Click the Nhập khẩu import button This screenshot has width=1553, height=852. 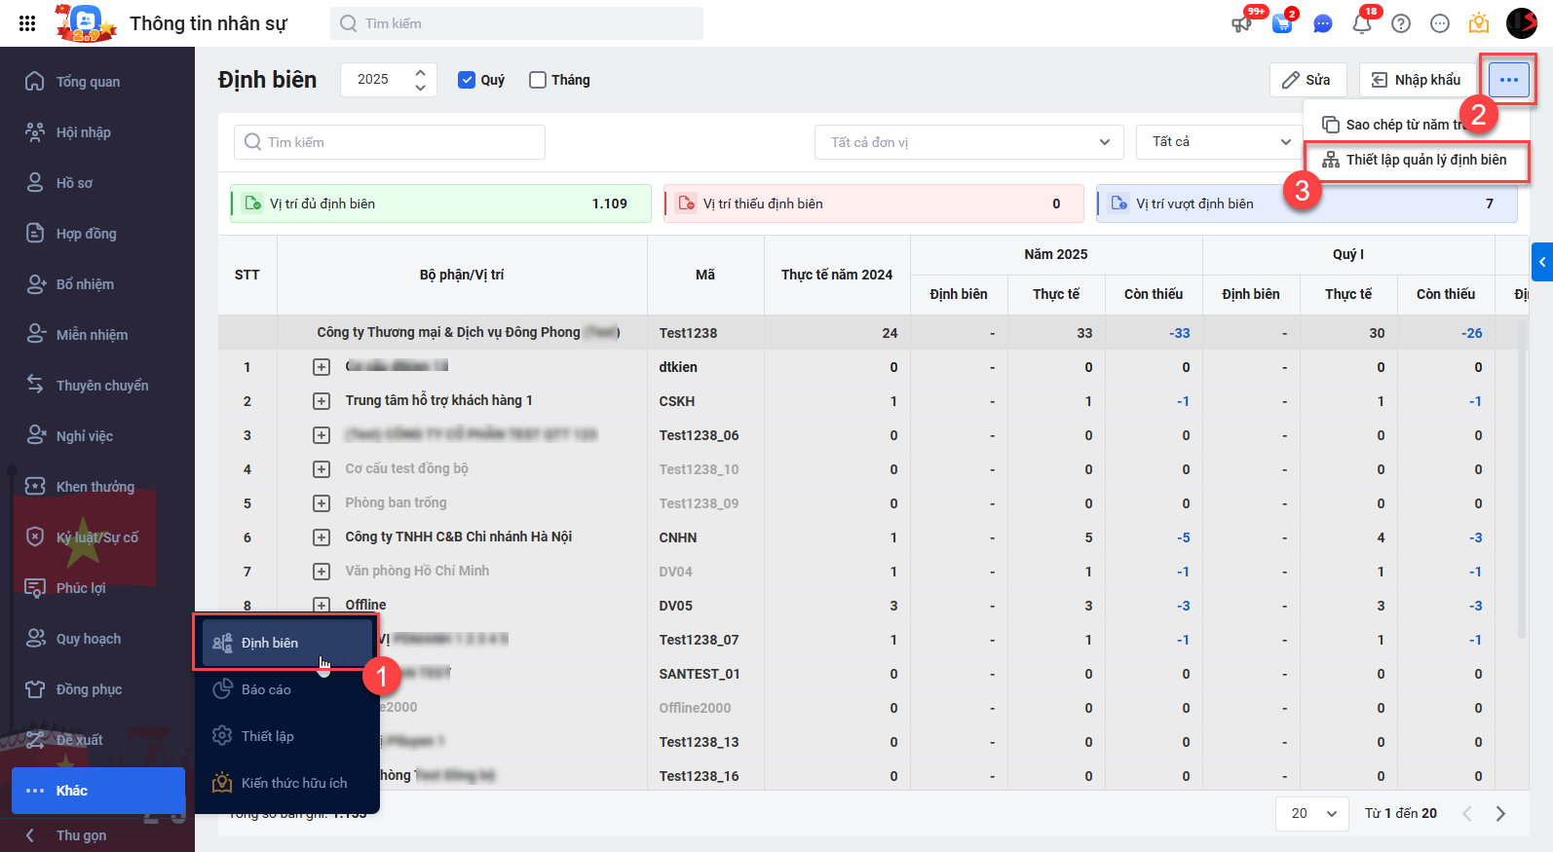click(x=1416, y=80)
